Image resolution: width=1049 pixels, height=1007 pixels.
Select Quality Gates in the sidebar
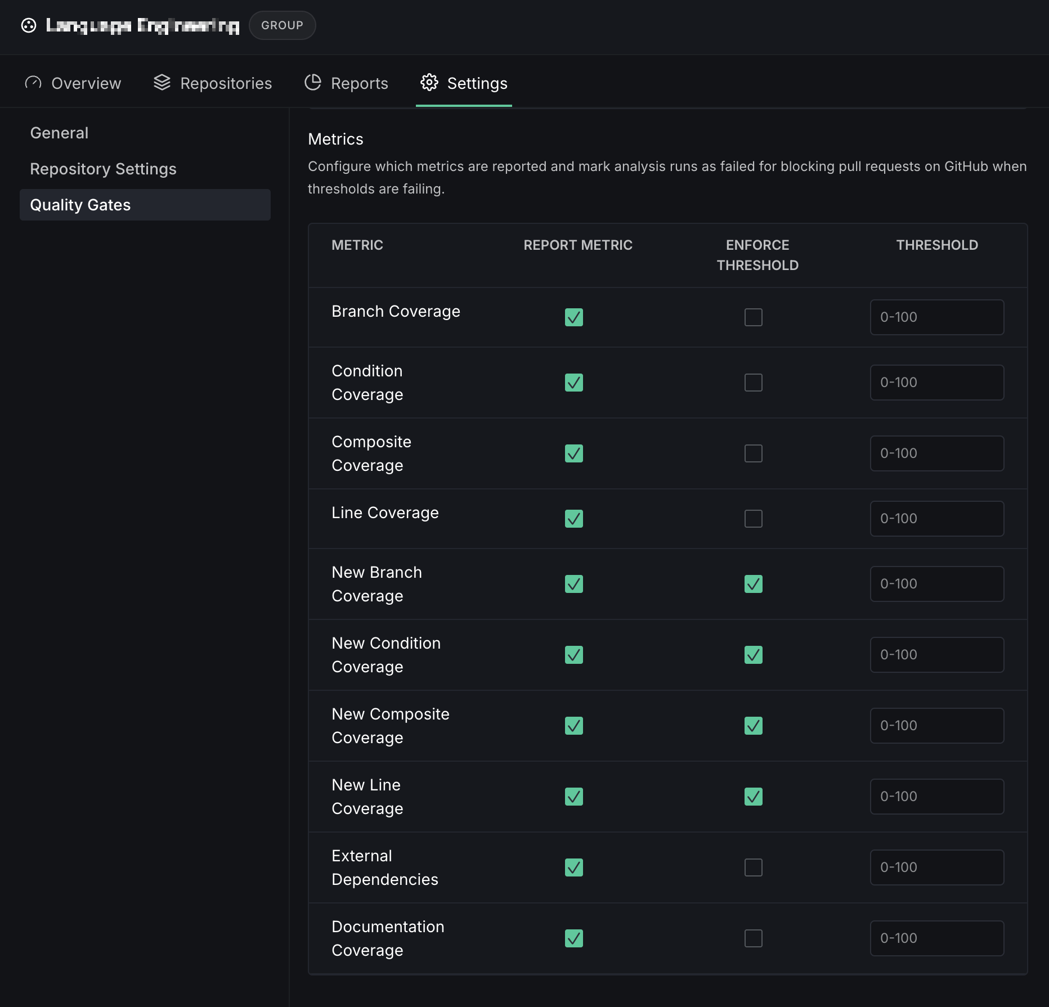coord(80,205)
